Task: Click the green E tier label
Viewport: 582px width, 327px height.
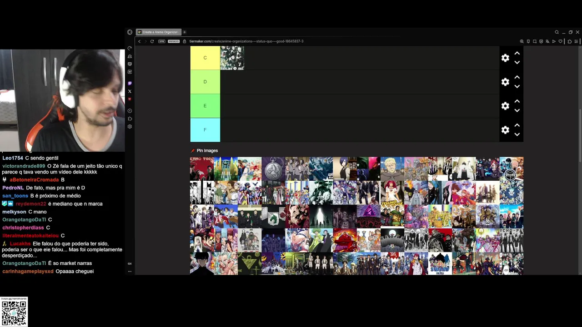Action: tap(205, 106)
